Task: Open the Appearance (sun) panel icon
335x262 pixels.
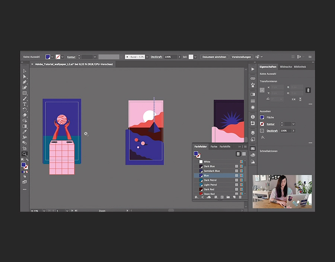Action: point(253,108)
